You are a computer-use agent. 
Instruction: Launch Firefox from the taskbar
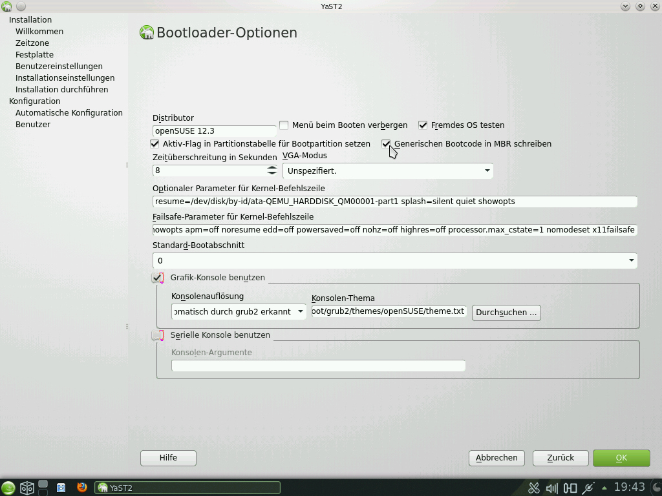pyautogui.click(x=82, y=488)
